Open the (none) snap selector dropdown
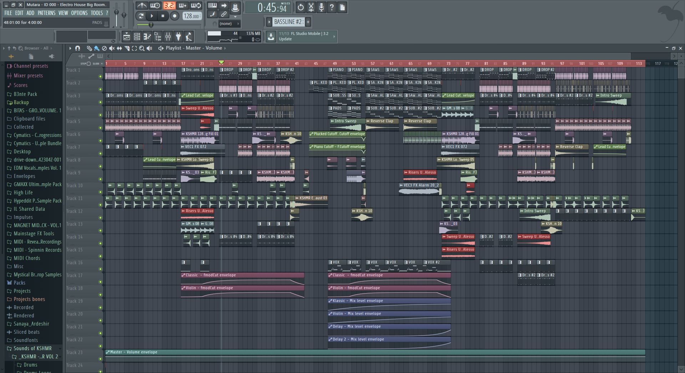Viewport: 685px width, 373px height. [x=229, y=24]
